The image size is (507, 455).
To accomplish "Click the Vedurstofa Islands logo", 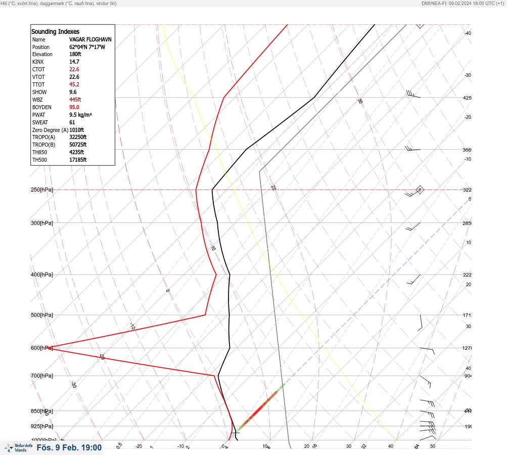I will point(18,448).
